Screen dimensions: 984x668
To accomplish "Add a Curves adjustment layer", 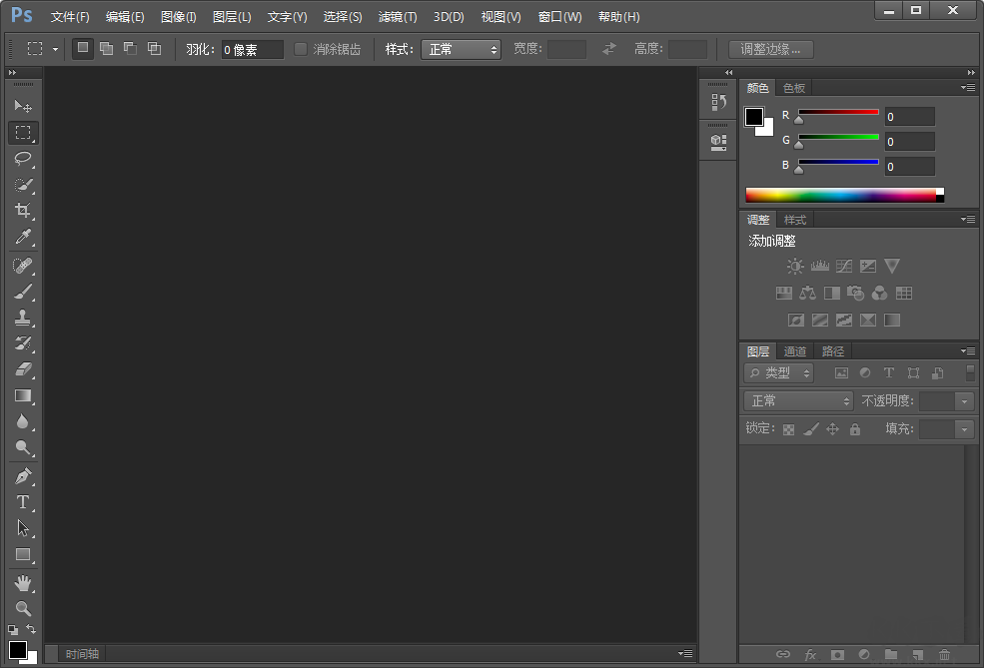I will point(844,266).
